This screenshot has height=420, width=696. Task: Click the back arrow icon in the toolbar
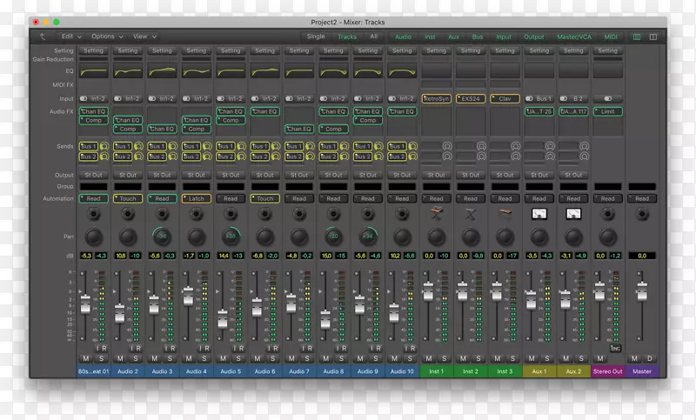pos(43,37)
